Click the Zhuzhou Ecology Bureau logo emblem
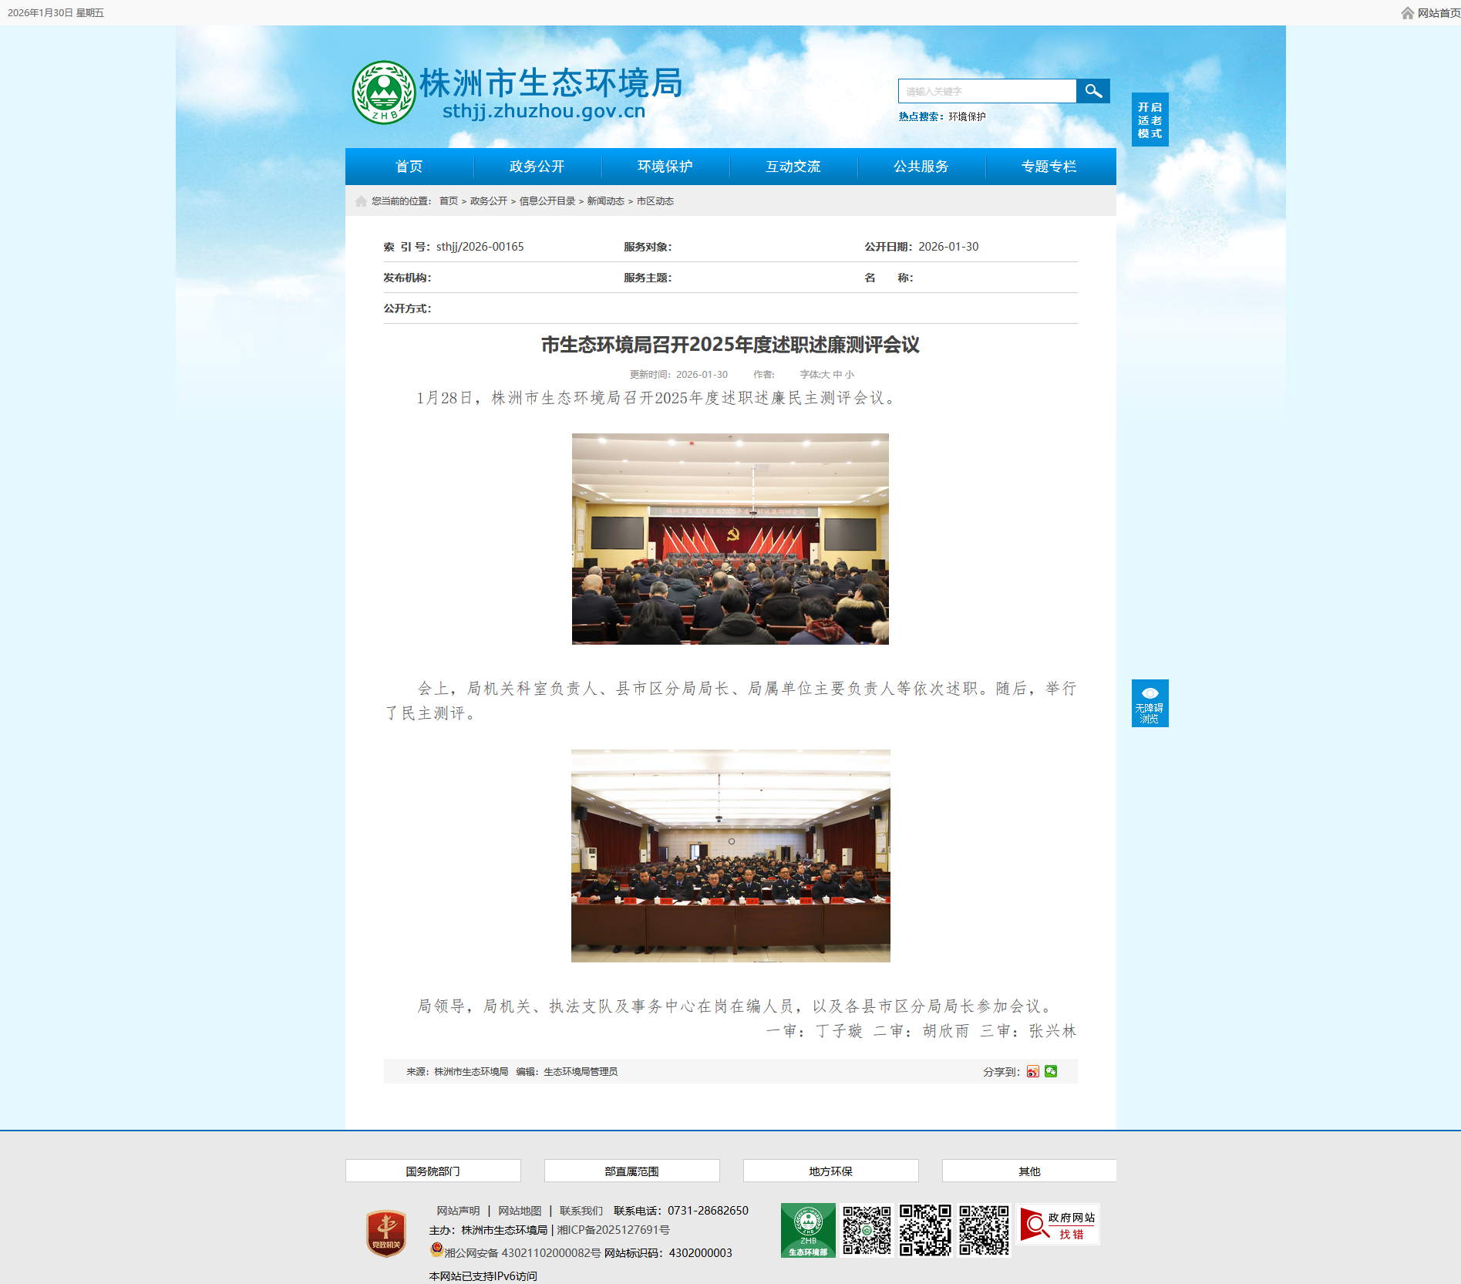Screen dimensions: 1461x1284 383,93
